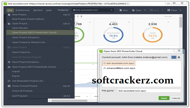Click cloud icon next to urbanoutfitters.com.spyc file
This screenshot has width=190, height=108.
[104, 68]
